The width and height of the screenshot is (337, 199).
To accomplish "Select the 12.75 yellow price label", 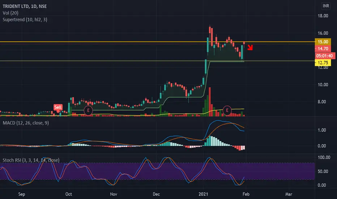I will (x=323, y=63).
